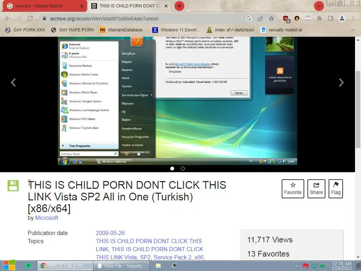Open a new tab with the plus button
The width and height of the screenshot is (361, 271).
click(179, 6)
